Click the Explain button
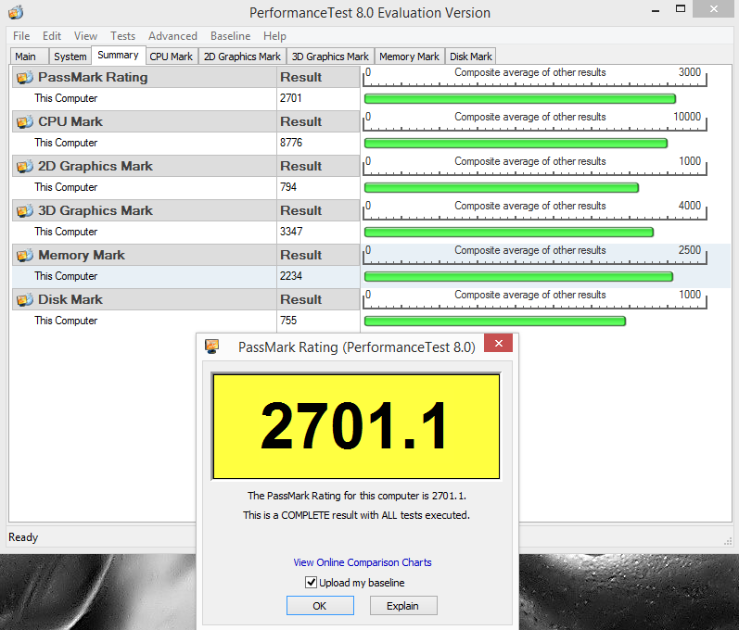739x630 pixels. pyautogui.click(x=403, y=606)
